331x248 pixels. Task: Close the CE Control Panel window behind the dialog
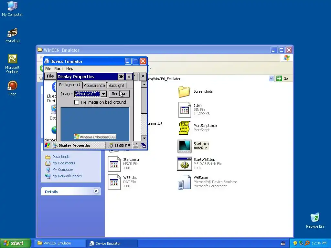tap(143, 76)
